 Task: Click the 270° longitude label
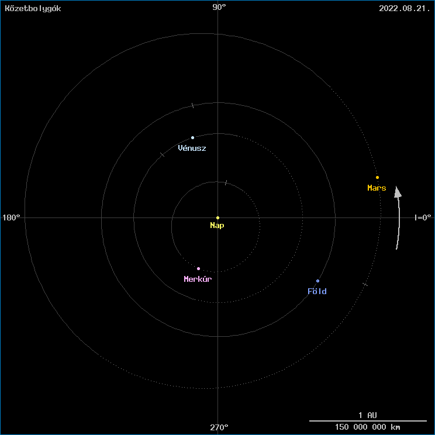219,427
